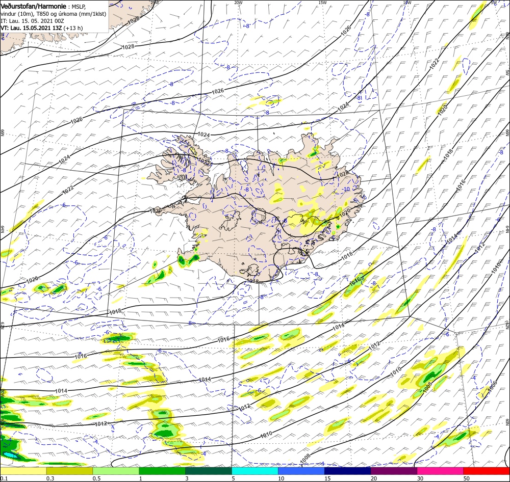Click the 'IT: Lau. 15. 05. 2021 00Z' line

click(32, 21)
